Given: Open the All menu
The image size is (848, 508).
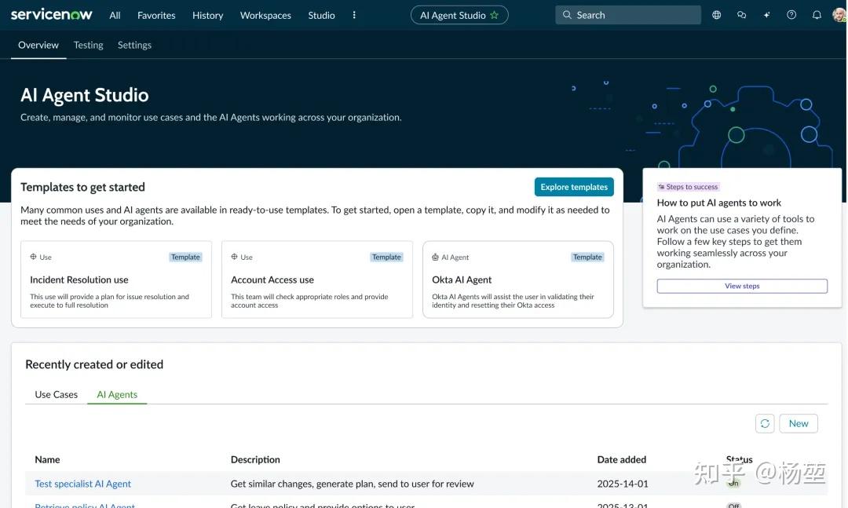Looking at the screenshot, I should 115,15.
